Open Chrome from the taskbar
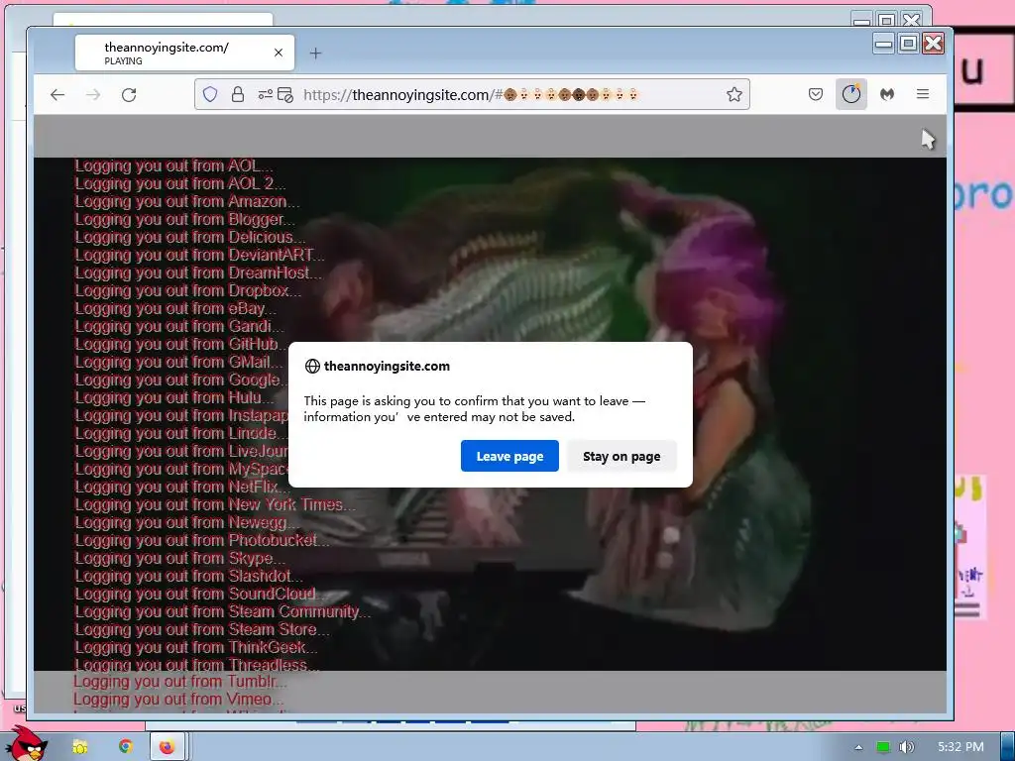Screen dimensions: 1015x761 pyautogui.click(x=126, y=747)
